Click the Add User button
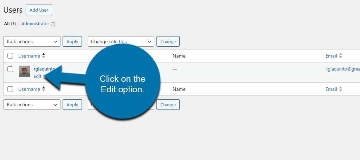 (x=39, y=10)
